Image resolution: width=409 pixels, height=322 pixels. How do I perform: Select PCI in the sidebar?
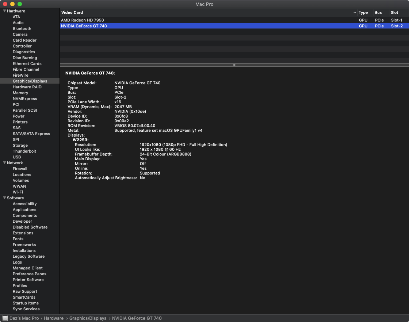(16, 104)
